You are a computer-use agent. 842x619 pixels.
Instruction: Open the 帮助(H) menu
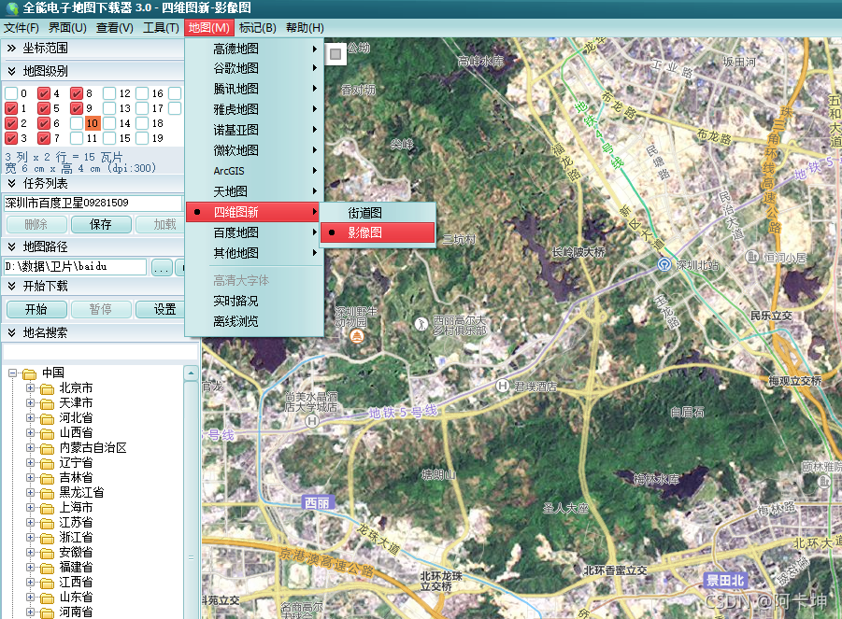pyautogui.click(x=305, y=28)
